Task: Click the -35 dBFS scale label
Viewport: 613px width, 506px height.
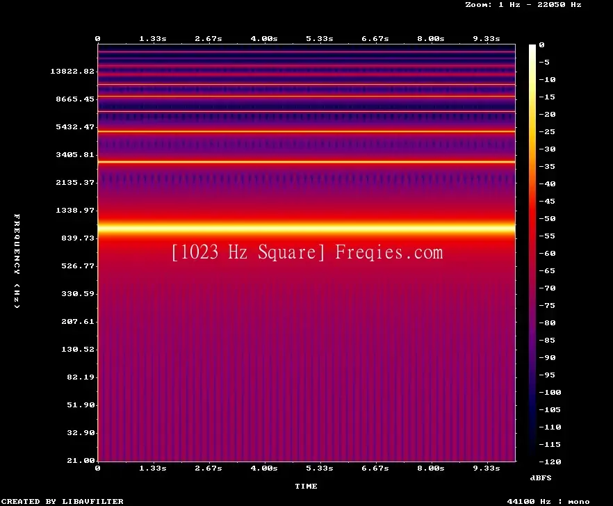Action: pyautogui.click(x=547, y=166)
